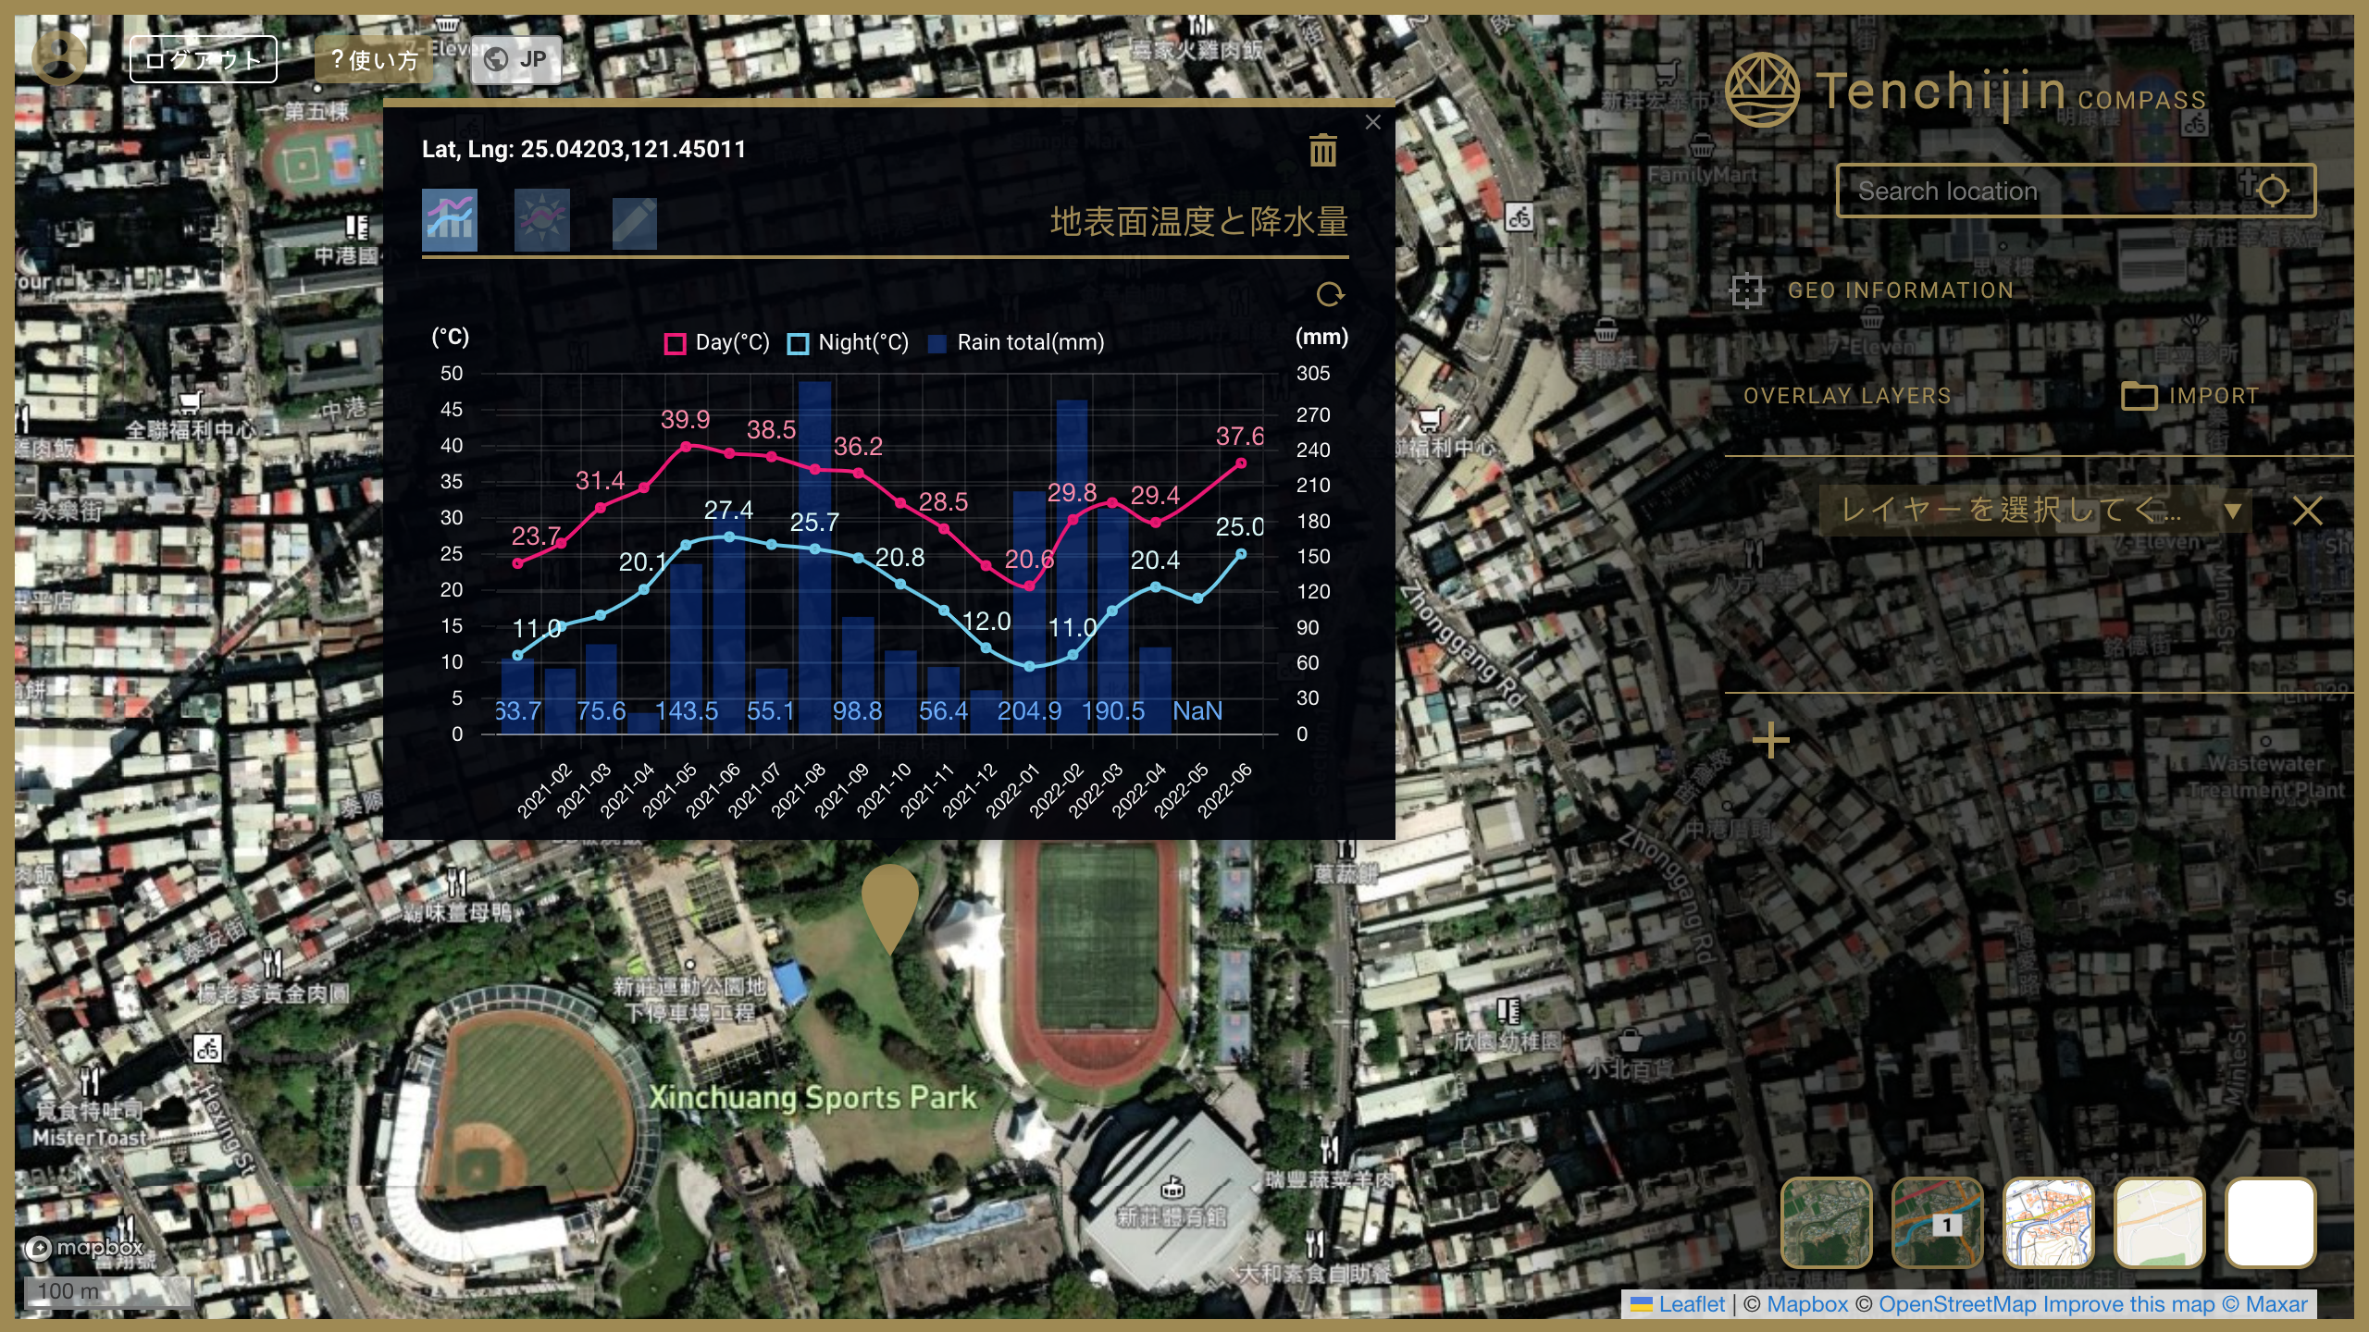Click the ログアウト logout button
This screenshot has width=2369, height=1332.
pos(204,59)
